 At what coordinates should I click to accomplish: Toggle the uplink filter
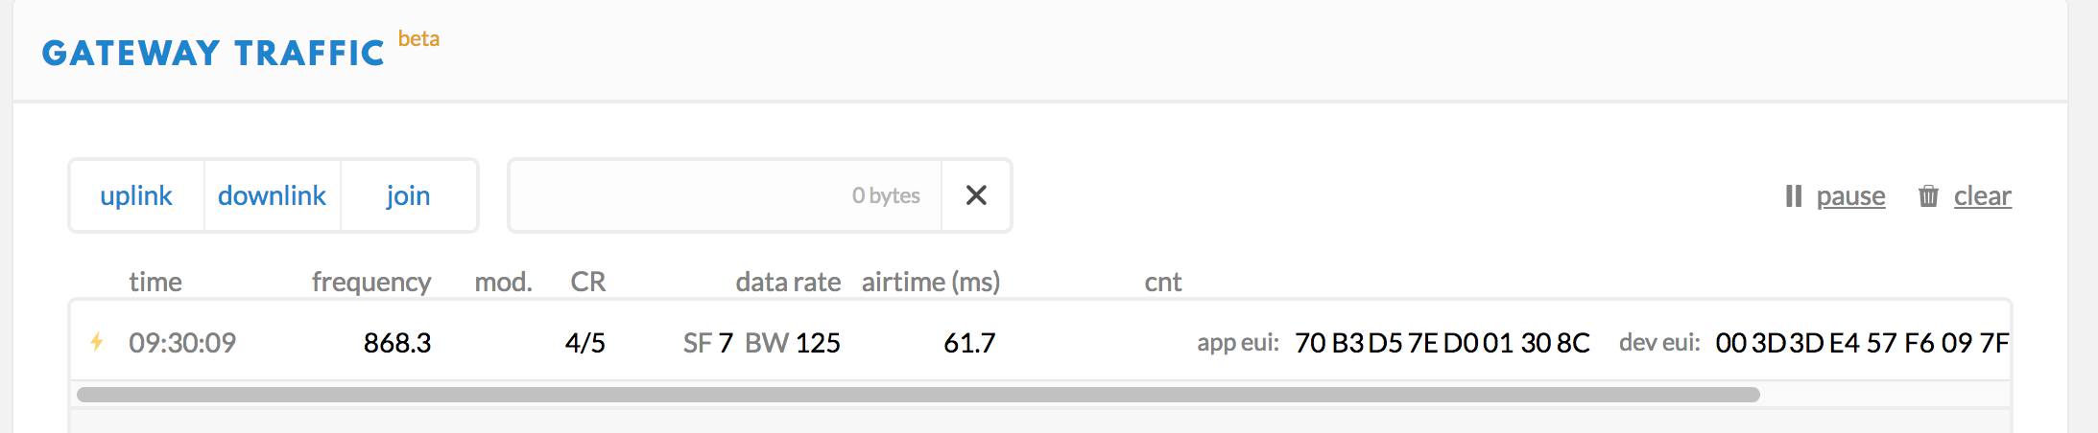(x=136, y=195)
